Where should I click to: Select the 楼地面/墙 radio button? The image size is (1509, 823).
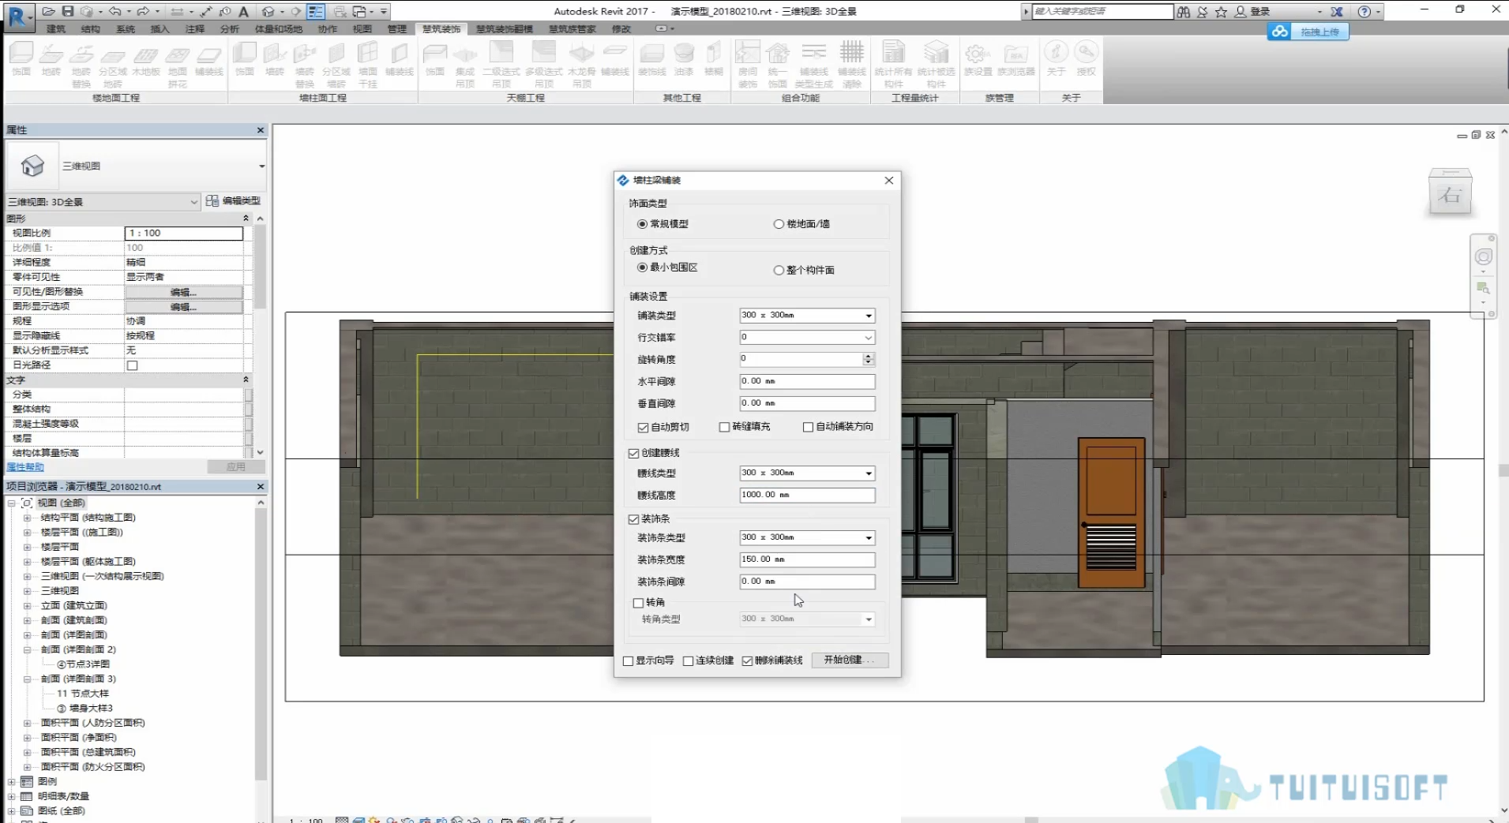(779, 224)
